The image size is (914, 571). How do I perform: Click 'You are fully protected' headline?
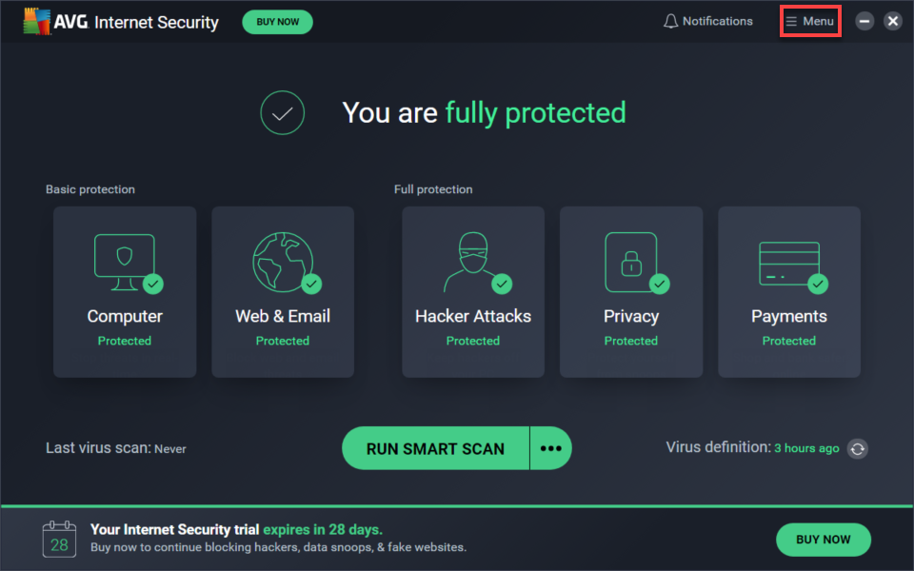(x=484, y=113)
